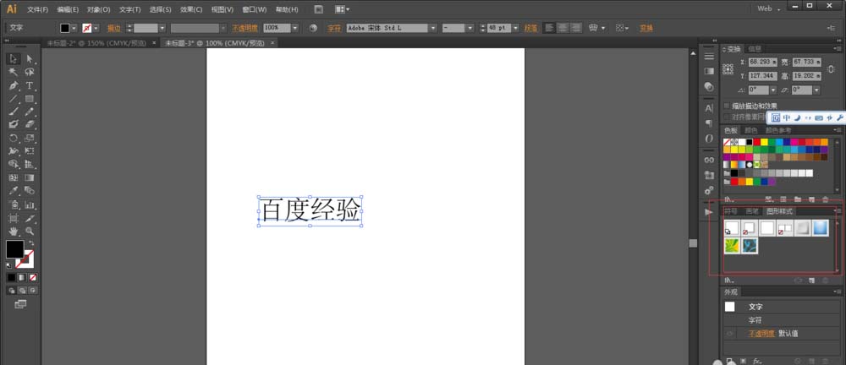Align text right in control bar
The width and height of the screenshot is (846, 365).
(x=576, y=28)
